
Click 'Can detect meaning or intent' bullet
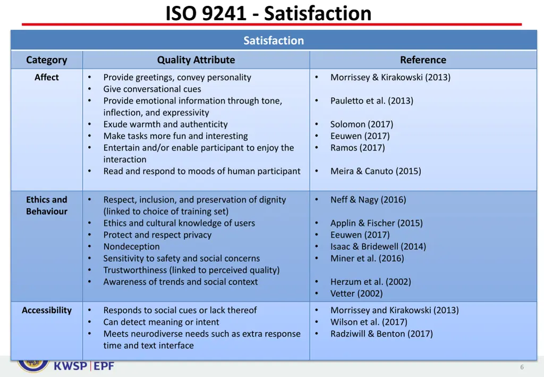[x=161, y=322]
